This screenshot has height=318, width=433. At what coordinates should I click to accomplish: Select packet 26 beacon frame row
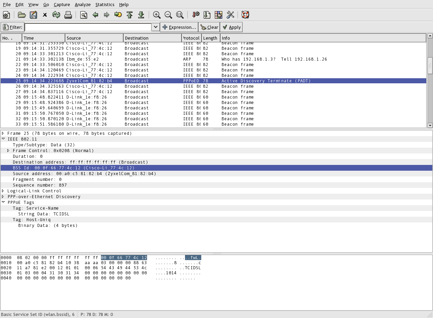click(x=213, y=86)
